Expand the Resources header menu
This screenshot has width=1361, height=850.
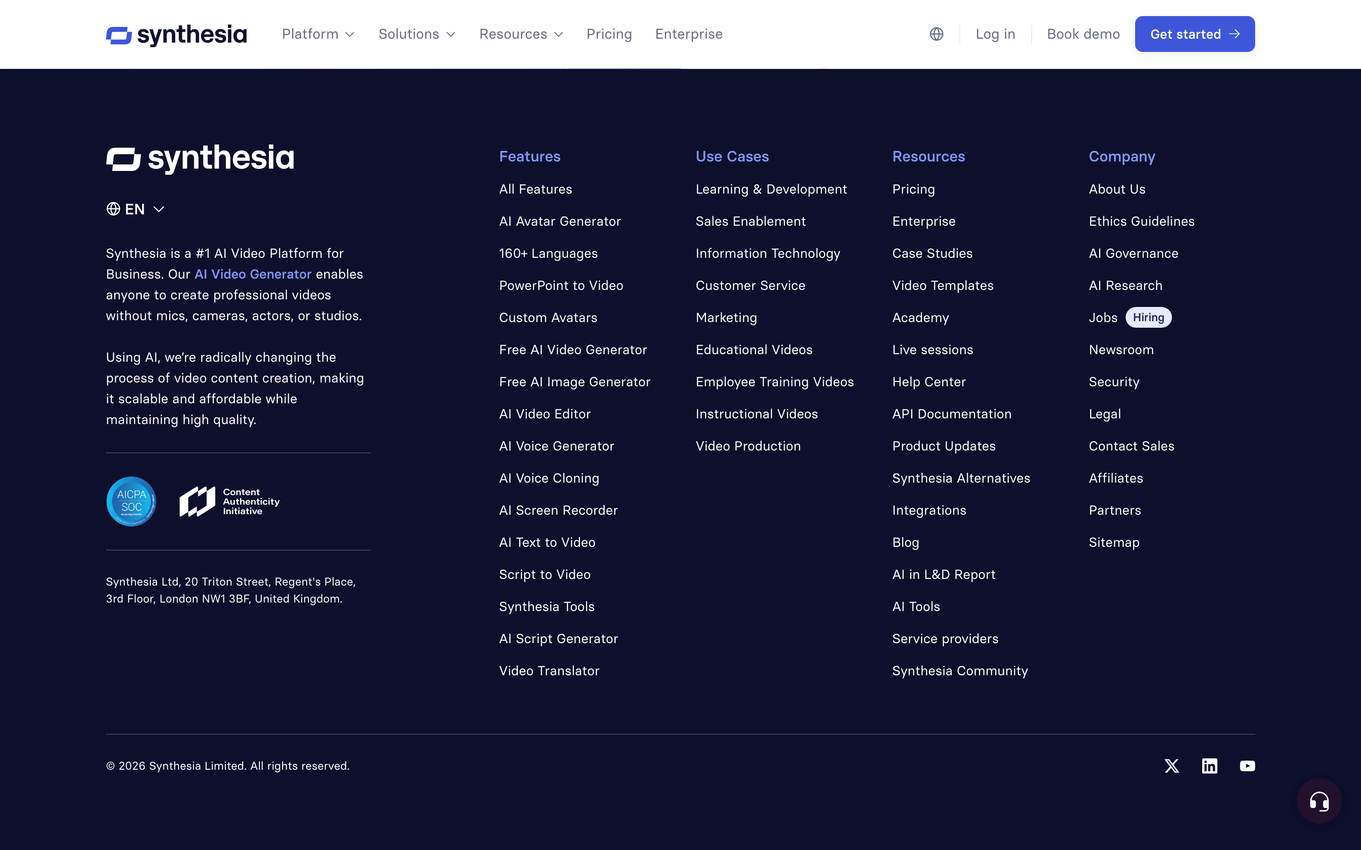tap(521, 34)
